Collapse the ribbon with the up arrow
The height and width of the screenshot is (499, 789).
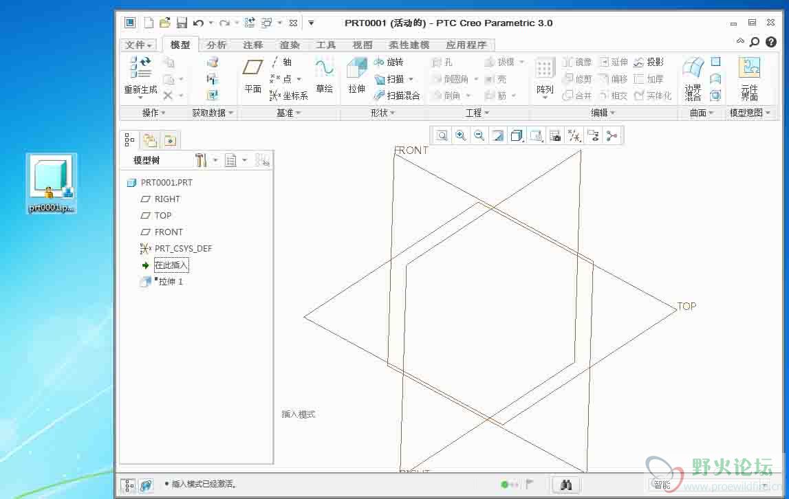click(740, 41)
